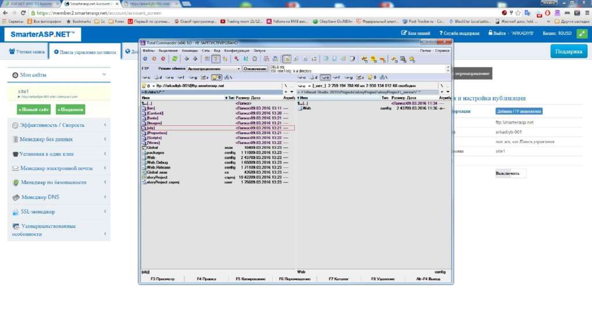Click the orange circle icon in Total Commander toolbar
The height and width of the screenshot is (321, 592).
(154, 59)
